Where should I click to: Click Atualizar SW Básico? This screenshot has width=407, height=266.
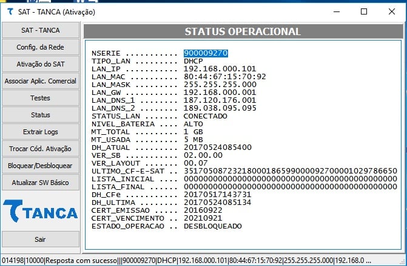[x=41, y=183]
